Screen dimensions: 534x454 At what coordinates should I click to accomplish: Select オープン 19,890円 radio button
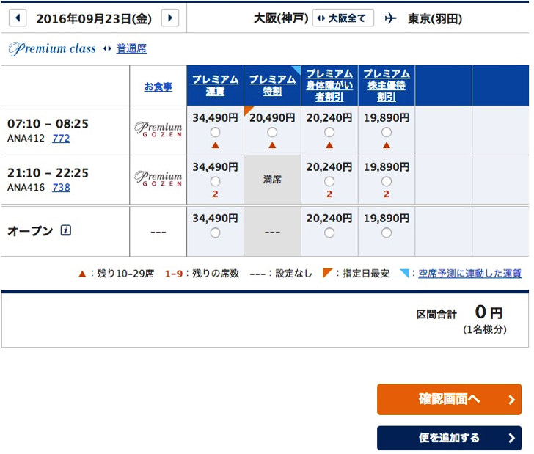pyautogui.click(x=387, y=233)
